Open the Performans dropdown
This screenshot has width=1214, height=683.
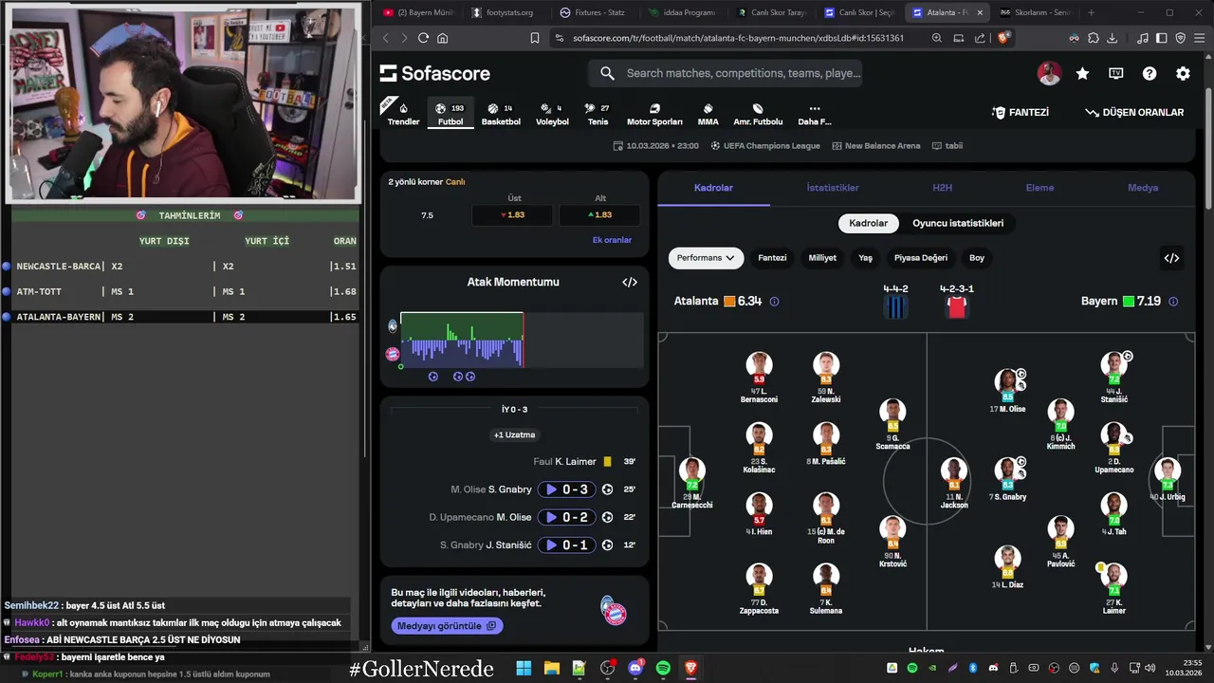pos(706,258)
